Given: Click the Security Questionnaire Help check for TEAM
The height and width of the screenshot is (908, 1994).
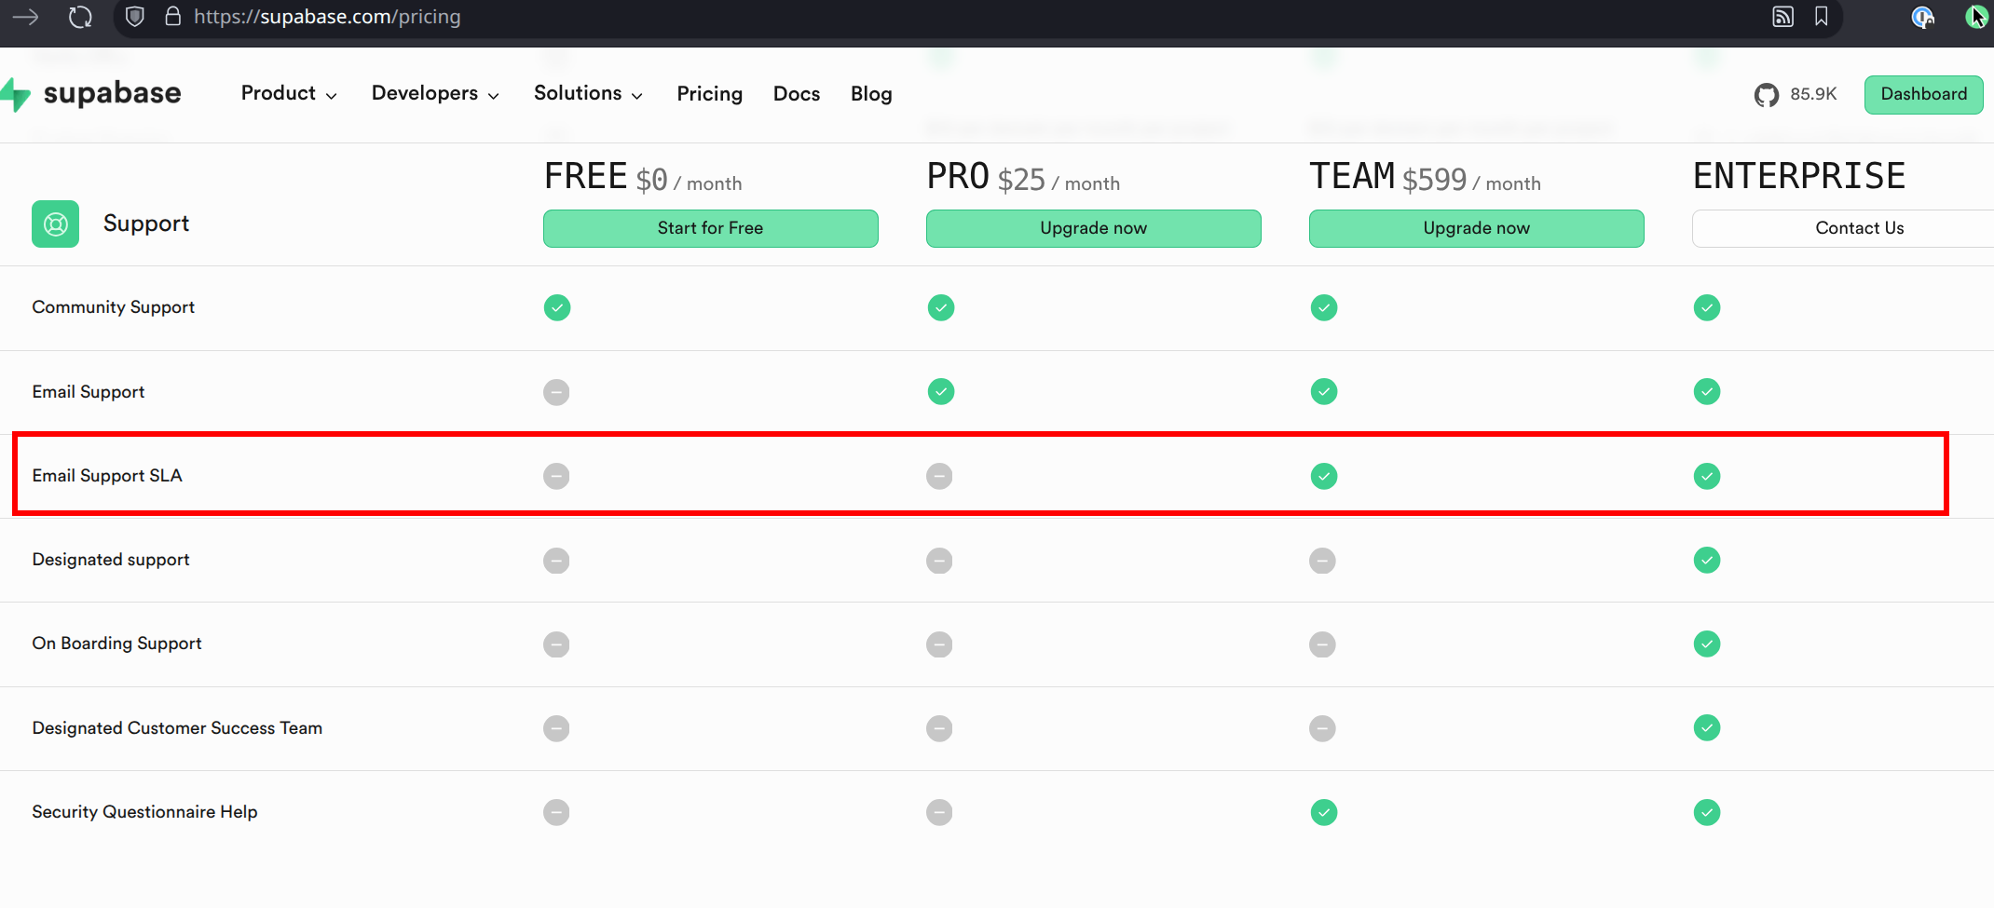Looking at the screenshot, I should 1323,812.
